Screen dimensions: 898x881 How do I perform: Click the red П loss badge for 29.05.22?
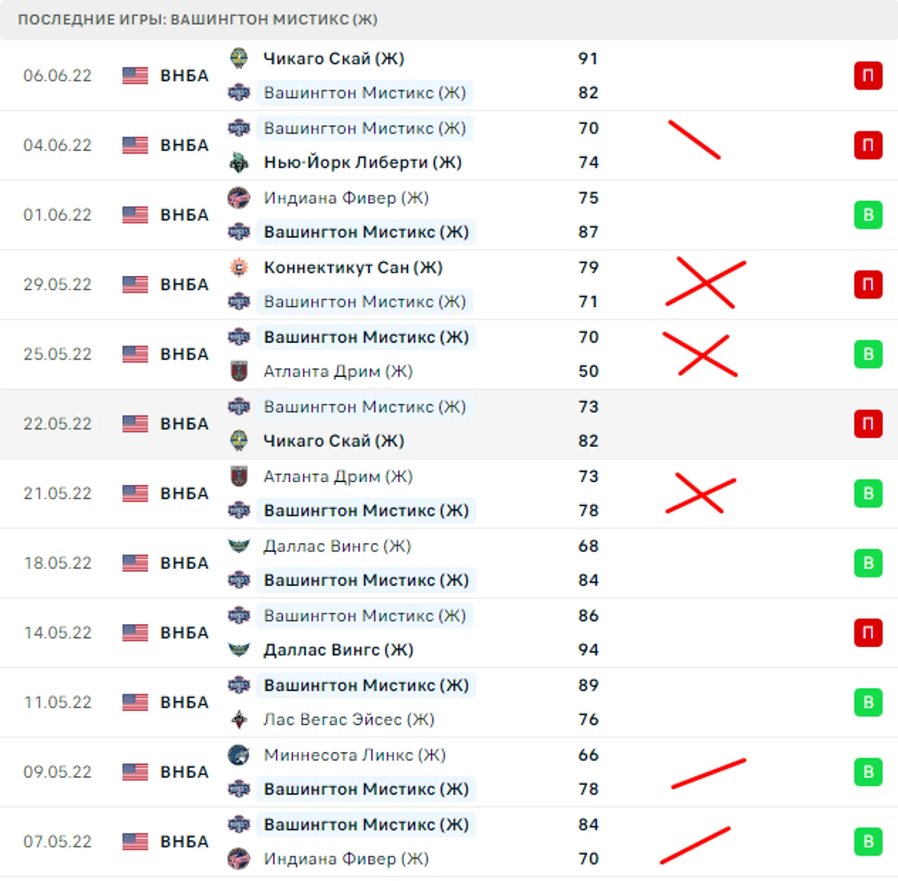pos(868,284)
